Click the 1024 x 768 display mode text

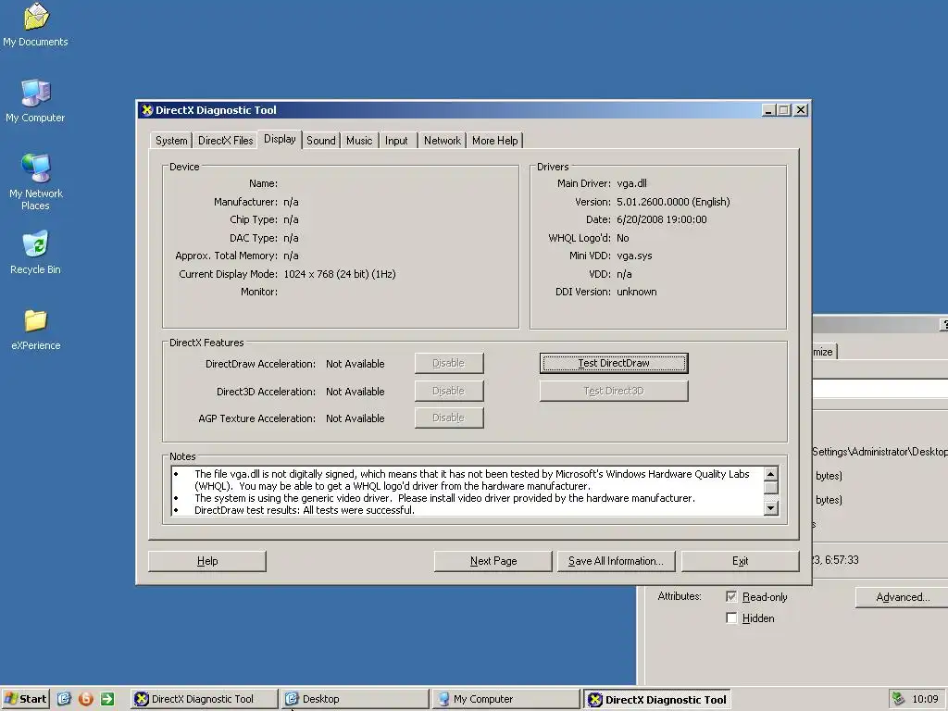pyautogui.click(x=340, y=274)
